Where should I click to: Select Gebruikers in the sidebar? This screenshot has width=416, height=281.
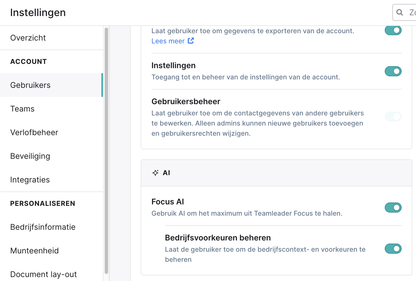click(52, 85)
